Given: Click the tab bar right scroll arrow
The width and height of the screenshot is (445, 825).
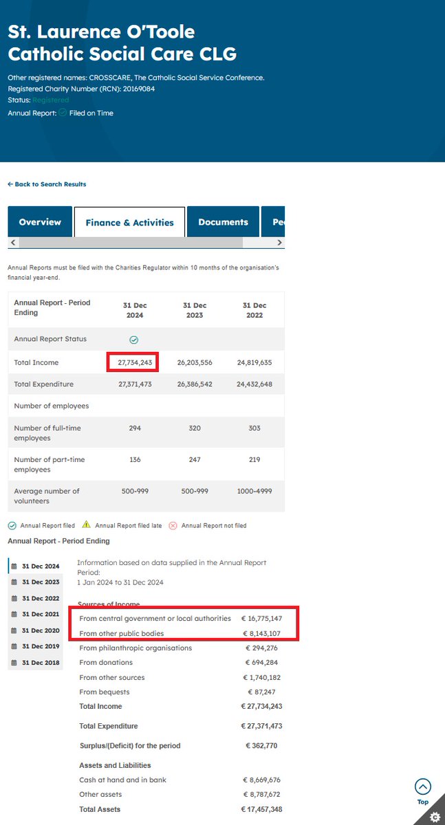Looking at the screenshot, I should 279,243.
